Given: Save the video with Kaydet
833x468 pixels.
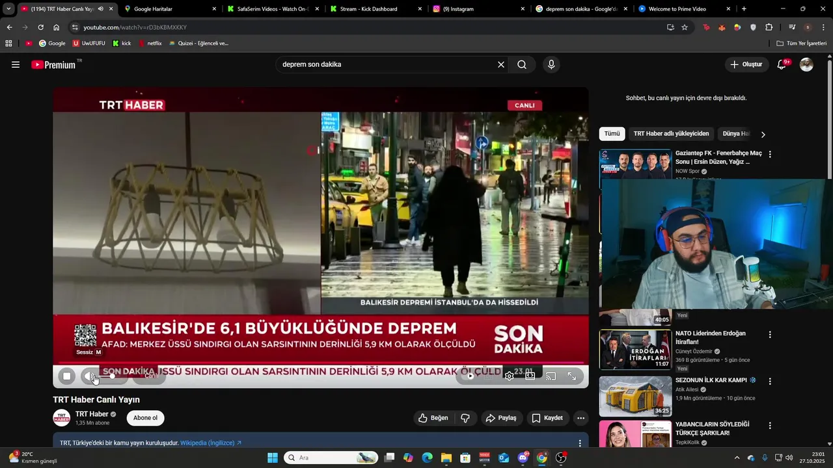Looking at the screenshot, I should click(x=547, y=418).
